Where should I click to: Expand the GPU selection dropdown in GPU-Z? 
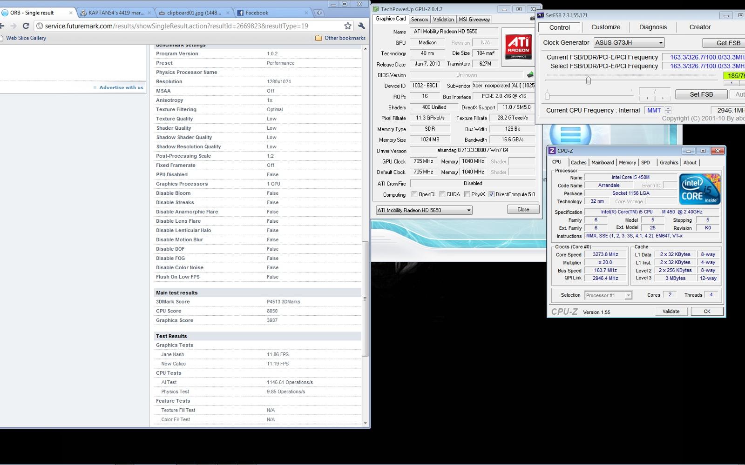(x=424, y=210)
